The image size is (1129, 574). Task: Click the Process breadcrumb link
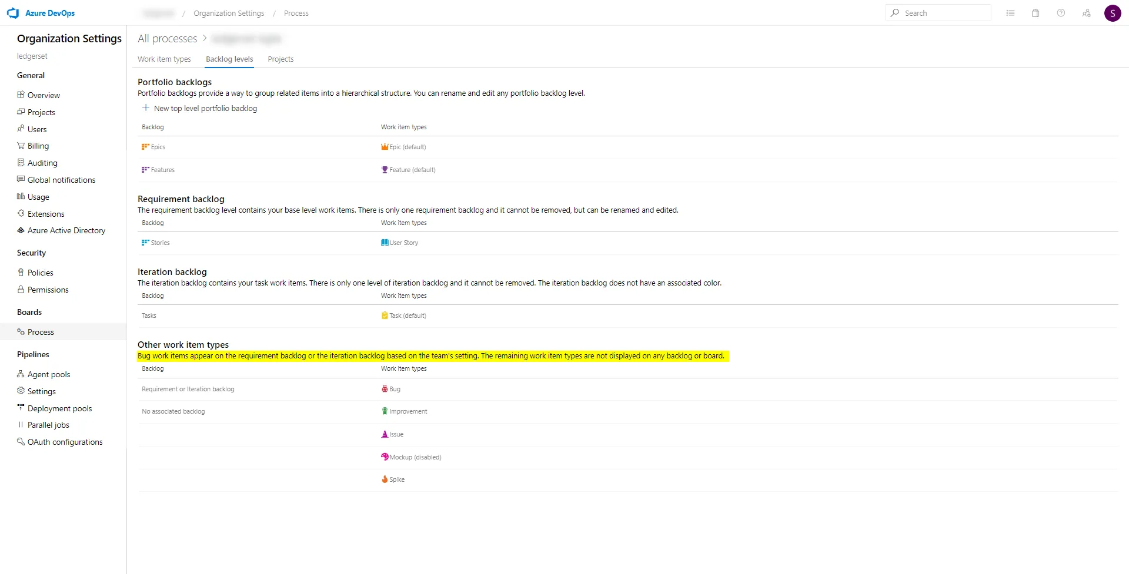pos(296,13)
